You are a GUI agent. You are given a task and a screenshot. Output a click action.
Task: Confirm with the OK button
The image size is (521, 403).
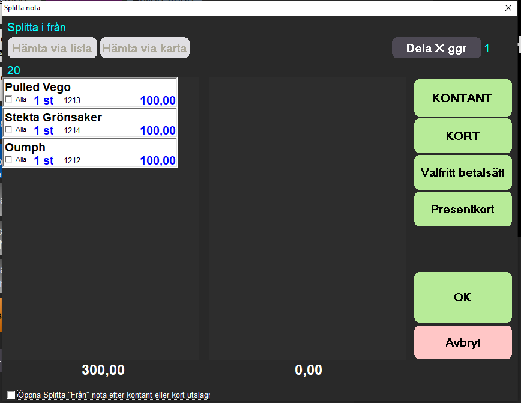click(462, 297)
